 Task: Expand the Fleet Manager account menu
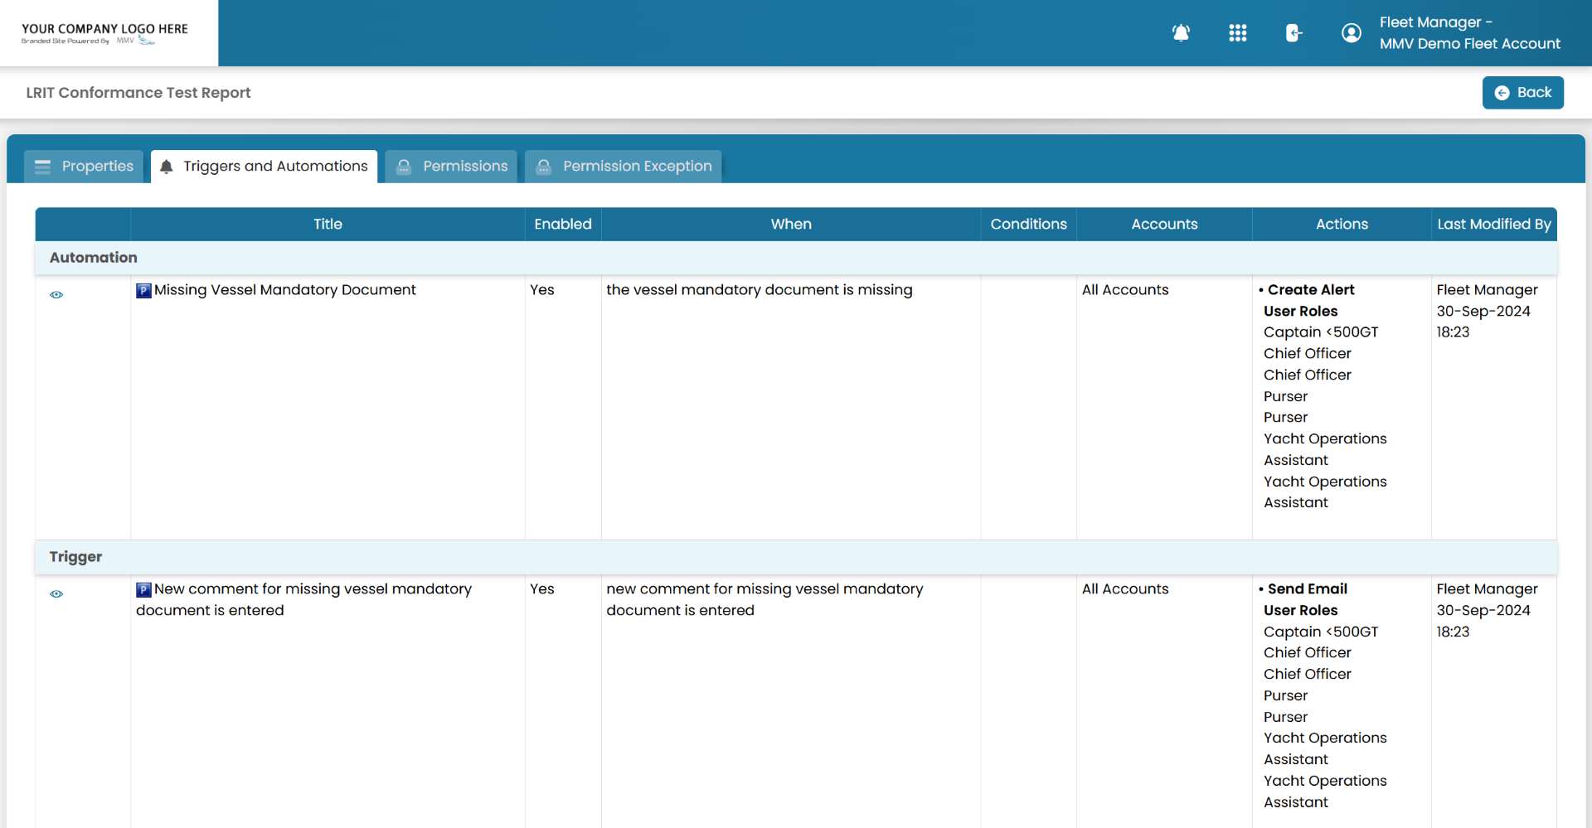pyautogui.click(x=1469, y=33)
